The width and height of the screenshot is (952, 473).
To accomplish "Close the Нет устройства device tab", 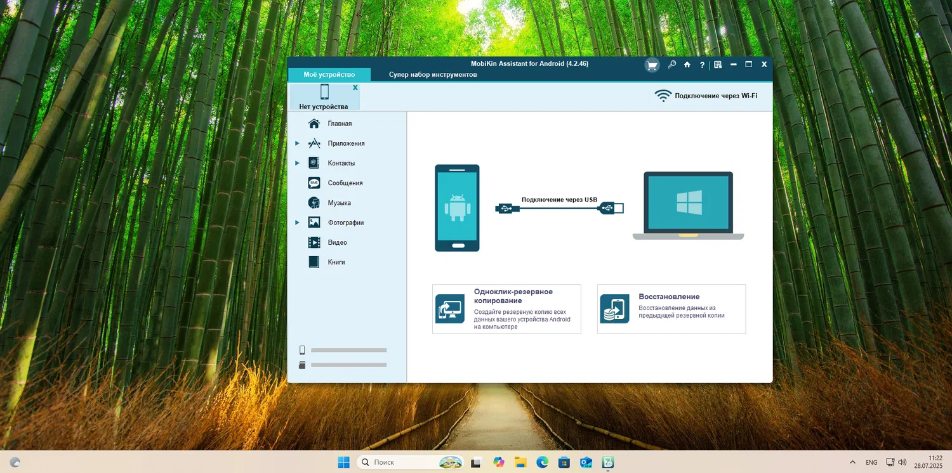I will (x=355, y=87).
